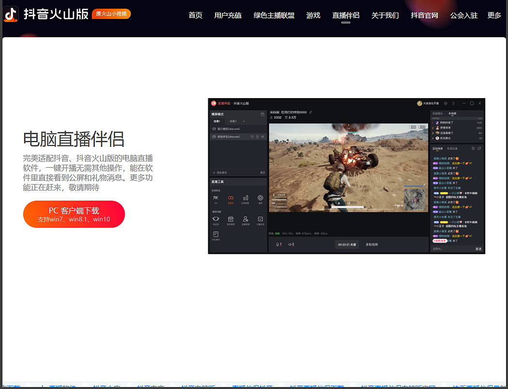
Task: Click the winged-heart fan icon in preview
Action: coord(216,219)
